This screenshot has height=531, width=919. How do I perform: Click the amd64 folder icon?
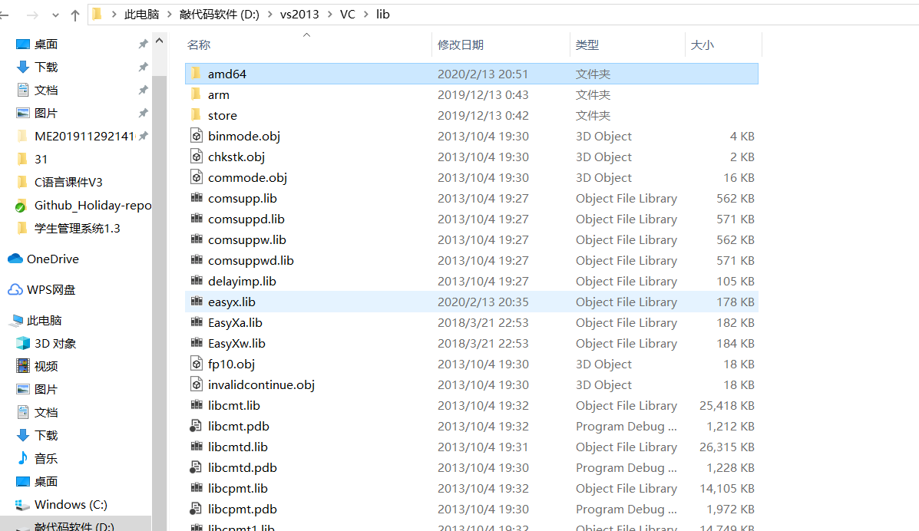pos(197,74)
